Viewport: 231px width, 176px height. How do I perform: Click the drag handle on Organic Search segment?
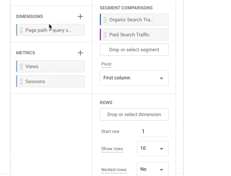click(x=105, y=20)
